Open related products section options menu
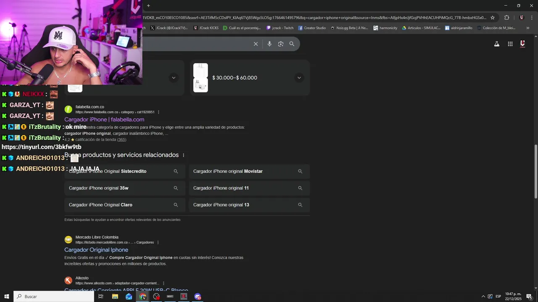 point(183,155)
